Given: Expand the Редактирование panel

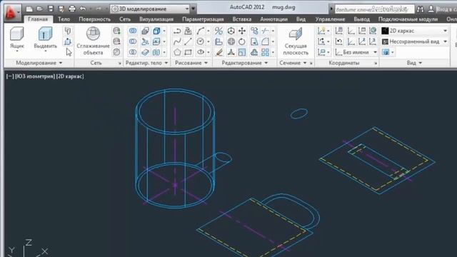Looking at the screenshot, I should pyautogui.click(x=244, y=63).
